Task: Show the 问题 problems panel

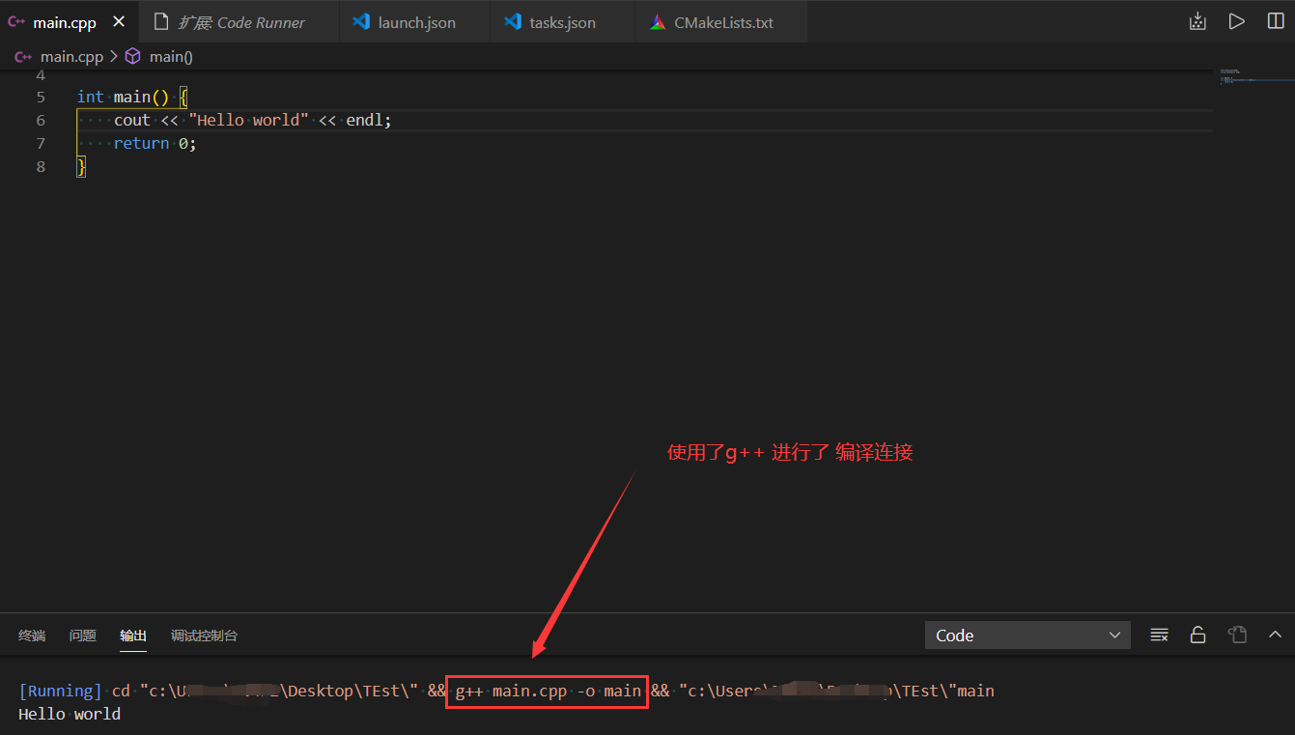Action: [83, 636]
